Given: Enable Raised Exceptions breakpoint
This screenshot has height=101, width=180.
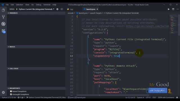Looking at the screenshot, I should click(x=11, y=91).
